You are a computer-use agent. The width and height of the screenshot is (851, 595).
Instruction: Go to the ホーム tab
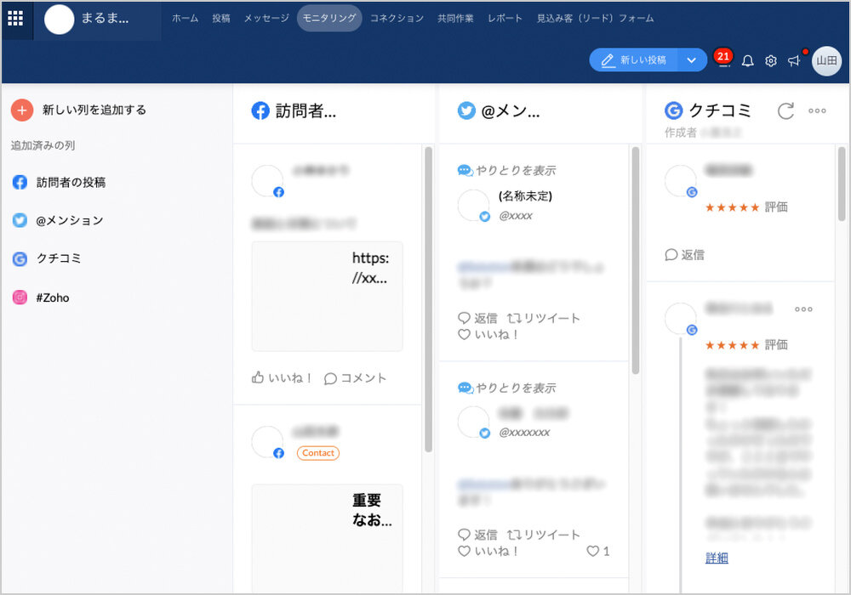[185, 19]
